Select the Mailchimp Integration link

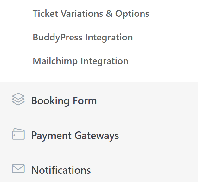tap(80, 61)
